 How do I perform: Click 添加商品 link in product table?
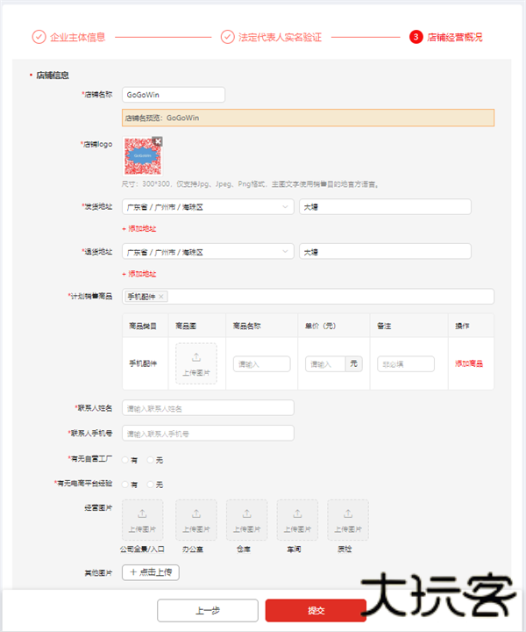[469, 363]
